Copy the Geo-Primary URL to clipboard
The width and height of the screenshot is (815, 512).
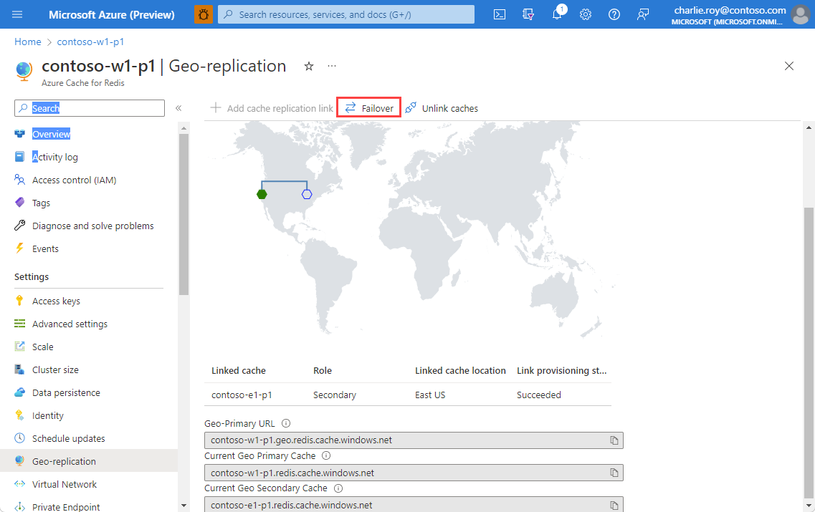click(614, 440)
